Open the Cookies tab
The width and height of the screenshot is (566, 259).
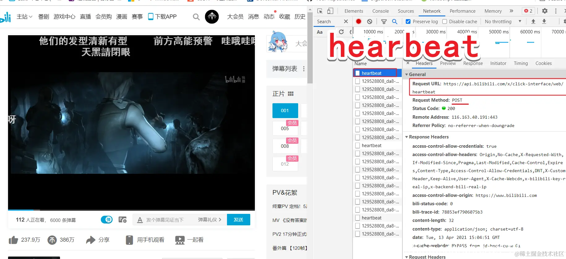[x=543, y=63]
